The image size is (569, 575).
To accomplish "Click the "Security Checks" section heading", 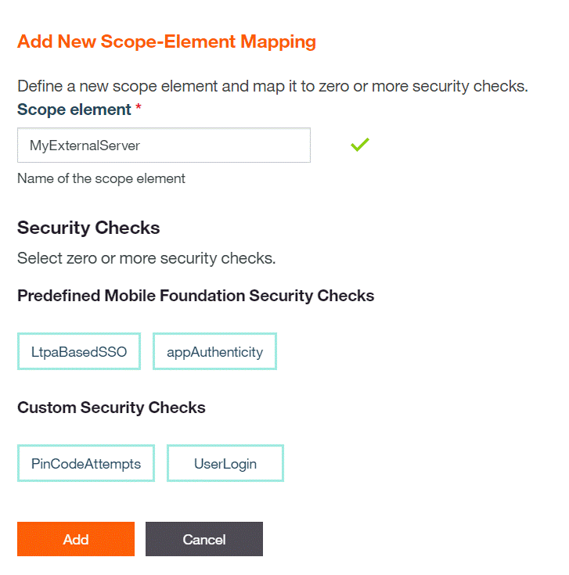I will (88, 228).
